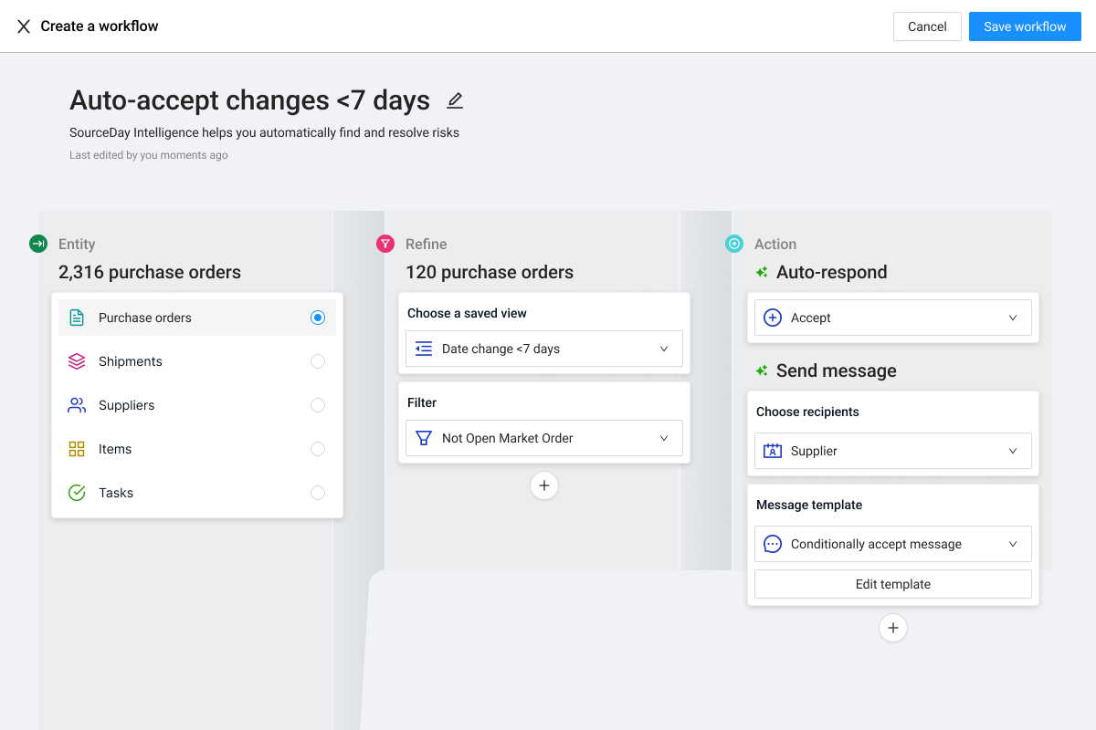1096x730 pixels.
Task: Click the sparkle icon next to Auto-respond
Action: 762,272
